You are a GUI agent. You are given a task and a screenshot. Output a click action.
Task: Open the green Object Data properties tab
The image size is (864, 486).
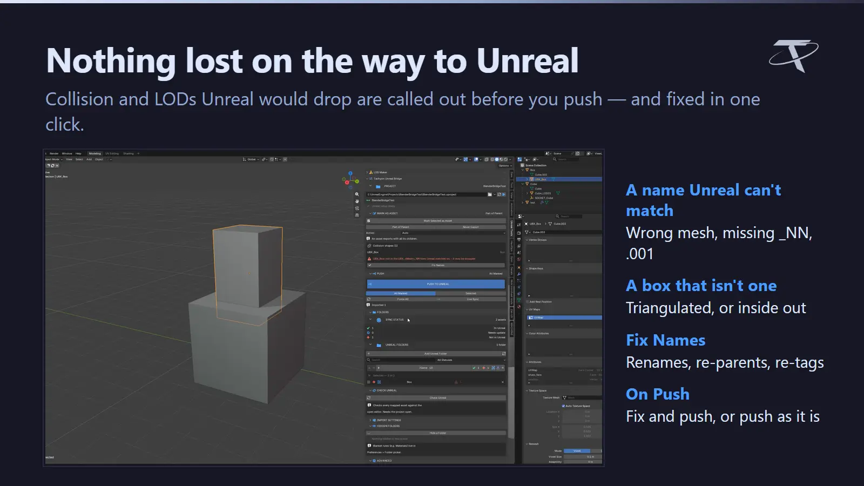coord(519,300)
